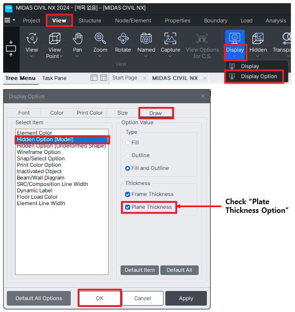This screenshot has width=295, height=312.
Task: Switch to the Print Color tab
Action: [90, 113]
